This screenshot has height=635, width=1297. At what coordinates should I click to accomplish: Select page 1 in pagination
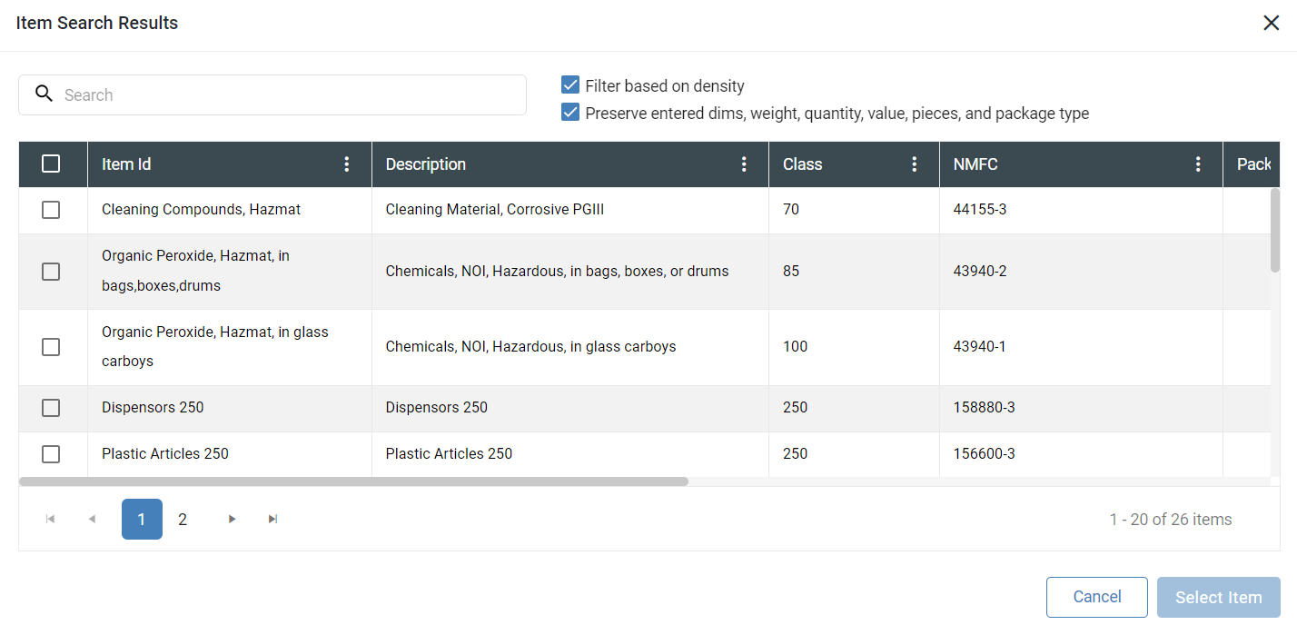click(x=142, y=519)
